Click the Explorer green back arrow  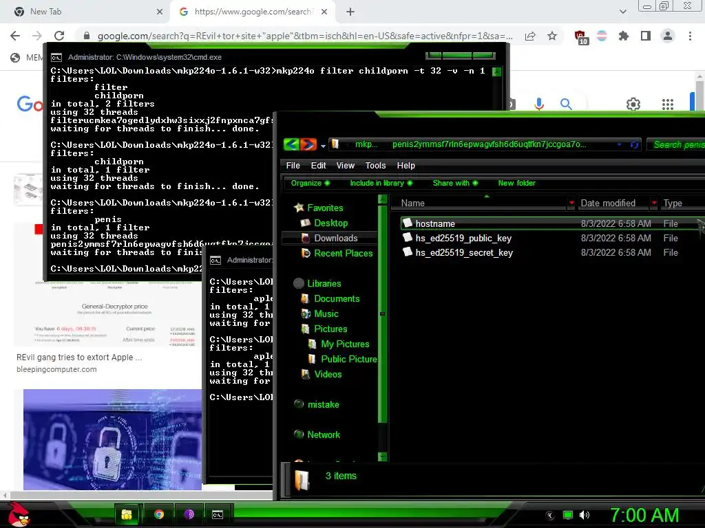pos(291,144)
